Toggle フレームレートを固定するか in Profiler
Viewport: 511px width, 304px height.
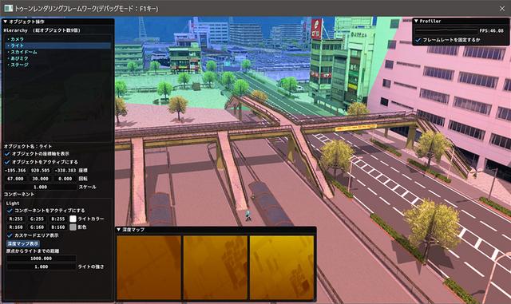pos(418,40)
